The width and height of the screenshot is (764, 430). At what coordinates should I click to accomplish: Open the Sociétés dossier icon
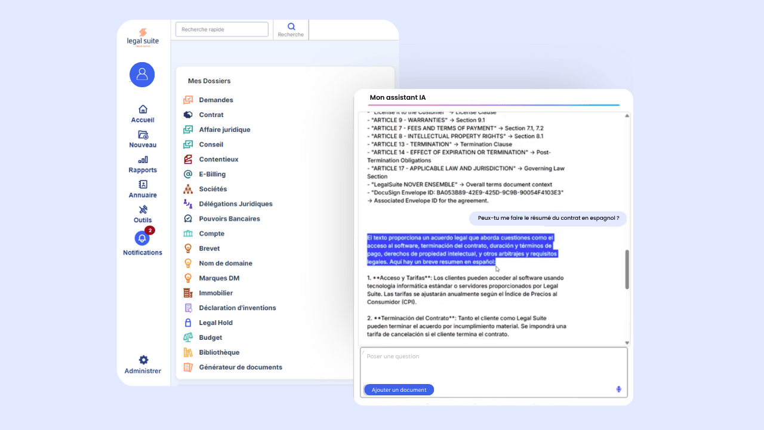coord(190,189)
